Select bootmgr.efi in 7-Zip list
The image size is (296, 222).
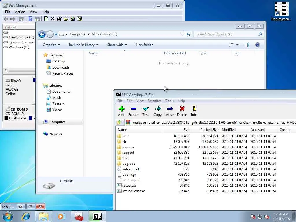131,180
